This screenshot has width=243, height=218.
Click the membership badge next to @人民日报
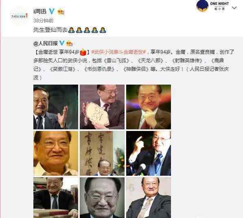pyautogui.click(x=69, y=43)
